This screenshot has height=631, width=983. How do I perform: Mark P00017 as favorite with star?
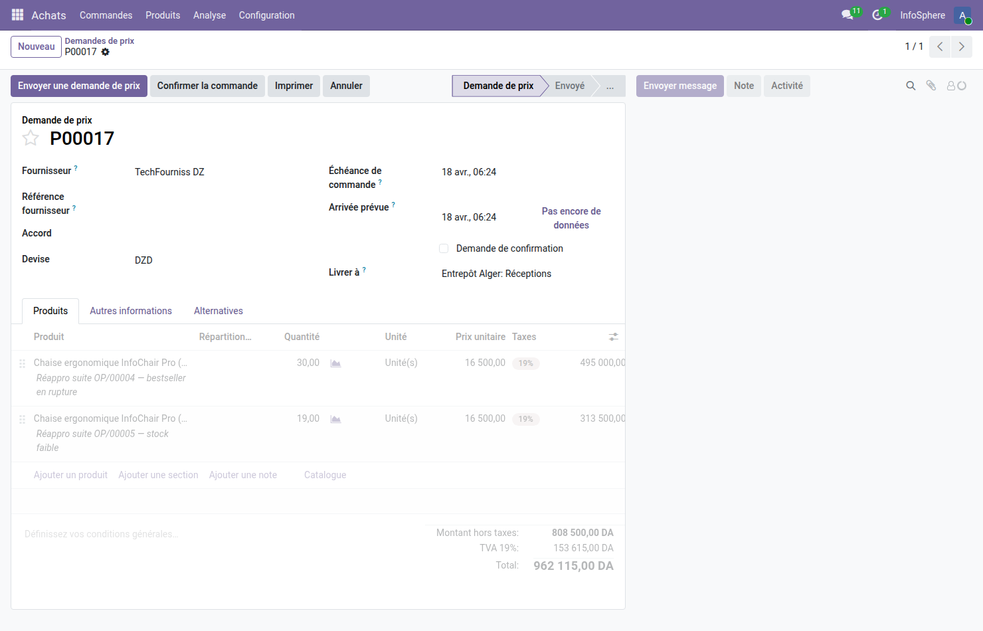[31, 138]
